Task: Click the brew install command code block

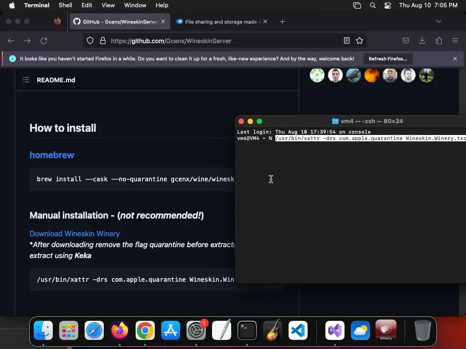Action: click(x=132, y=179)
